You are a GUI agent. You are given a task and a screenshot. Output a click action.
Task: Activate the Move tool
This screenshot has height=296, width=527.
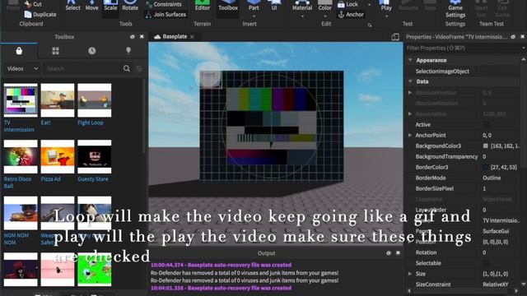pyautogui.click(x=91, y=6)
